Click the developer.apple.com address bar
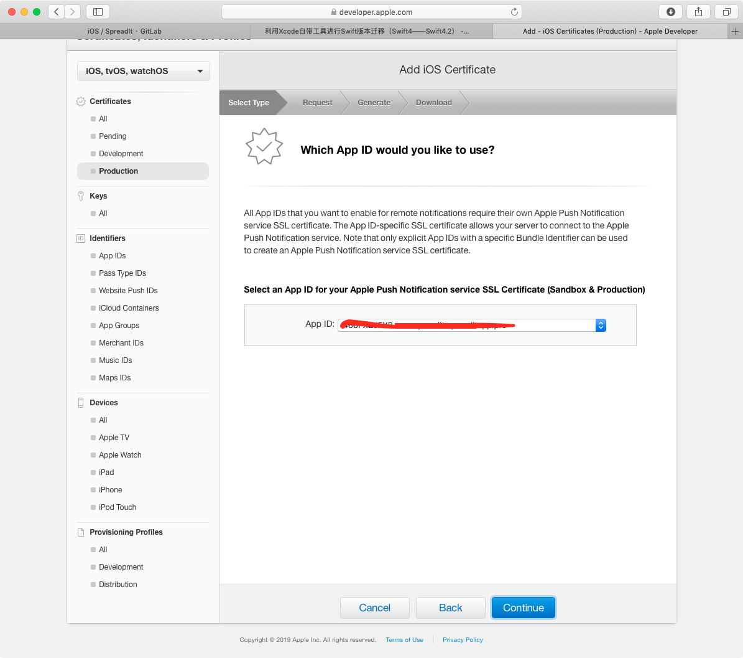 point(371,12)
